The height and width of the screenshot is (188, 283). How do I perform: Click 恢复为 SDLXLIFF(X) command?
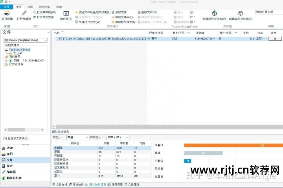click(x=153, y=22)
